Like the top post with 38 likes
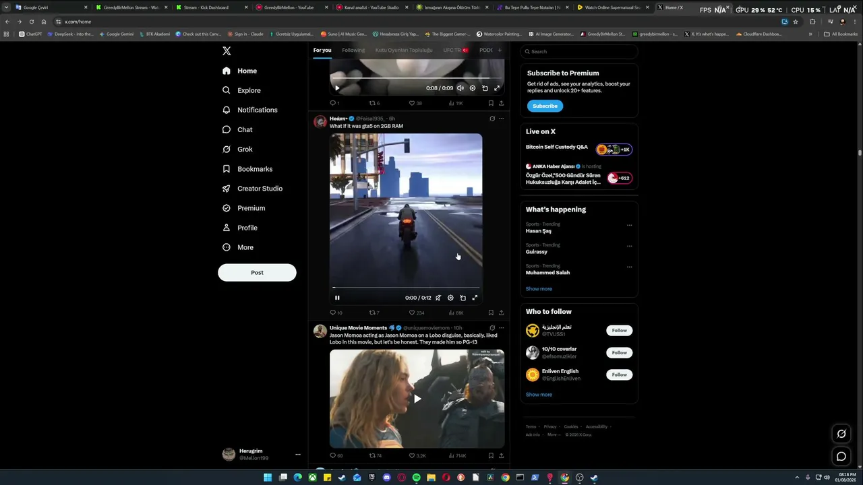The width and height of the screenshot is (863, 485). pos(415,103)
